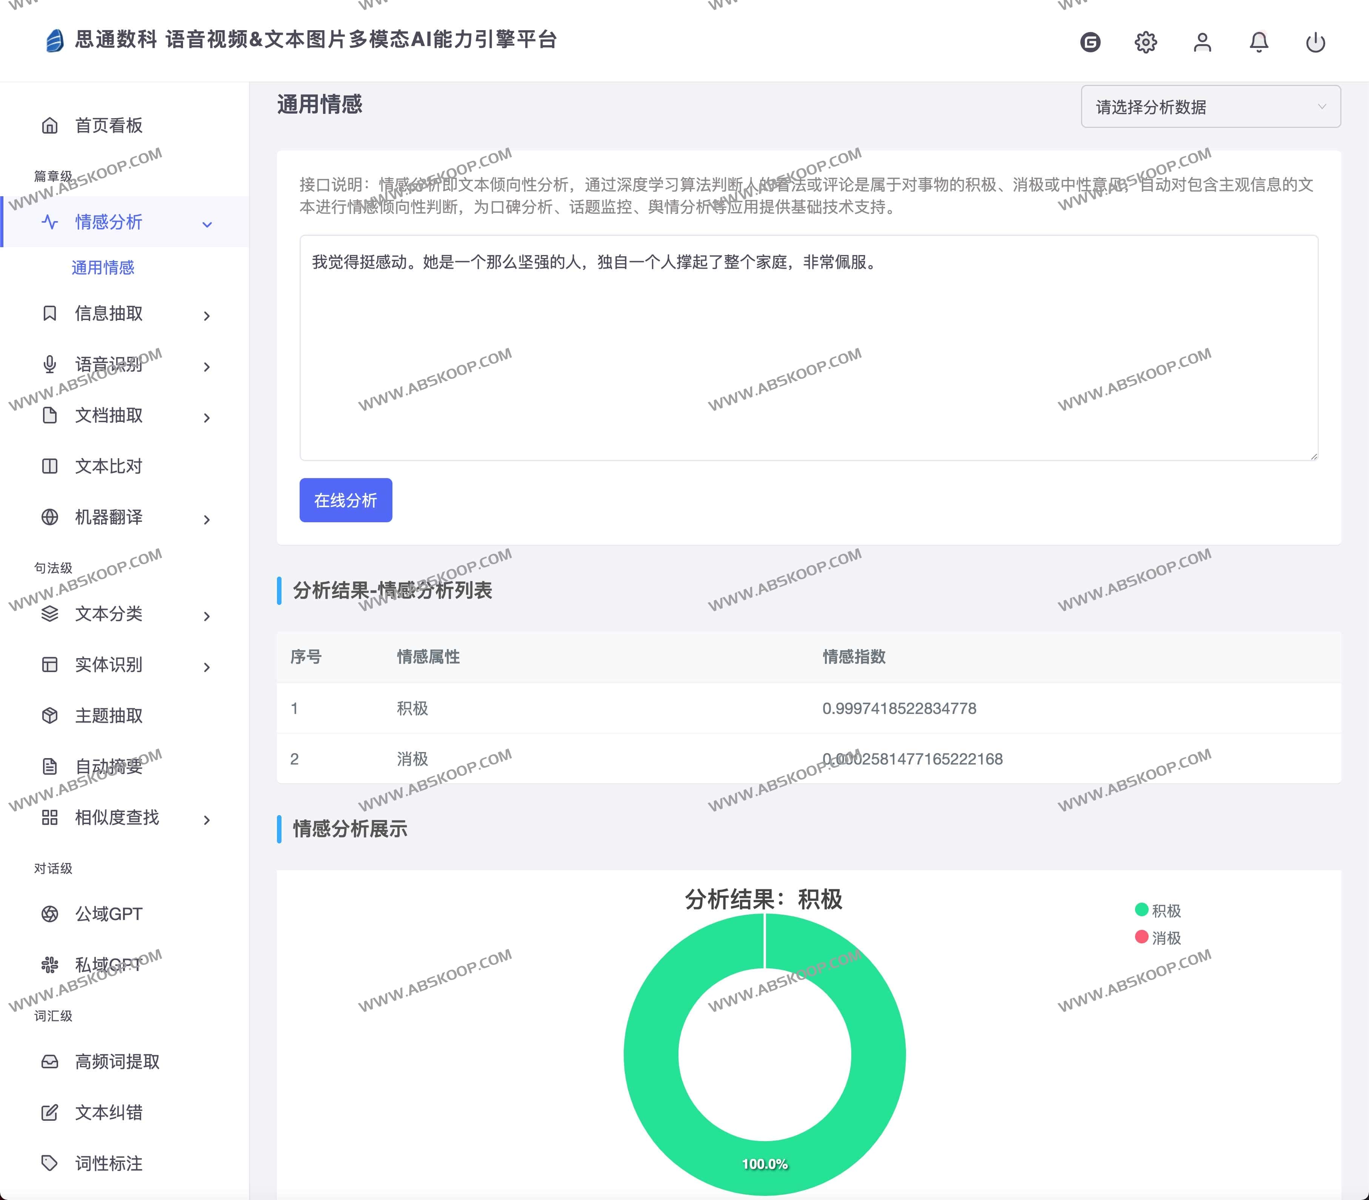Click the 公域GPT icon

[50, 913]
